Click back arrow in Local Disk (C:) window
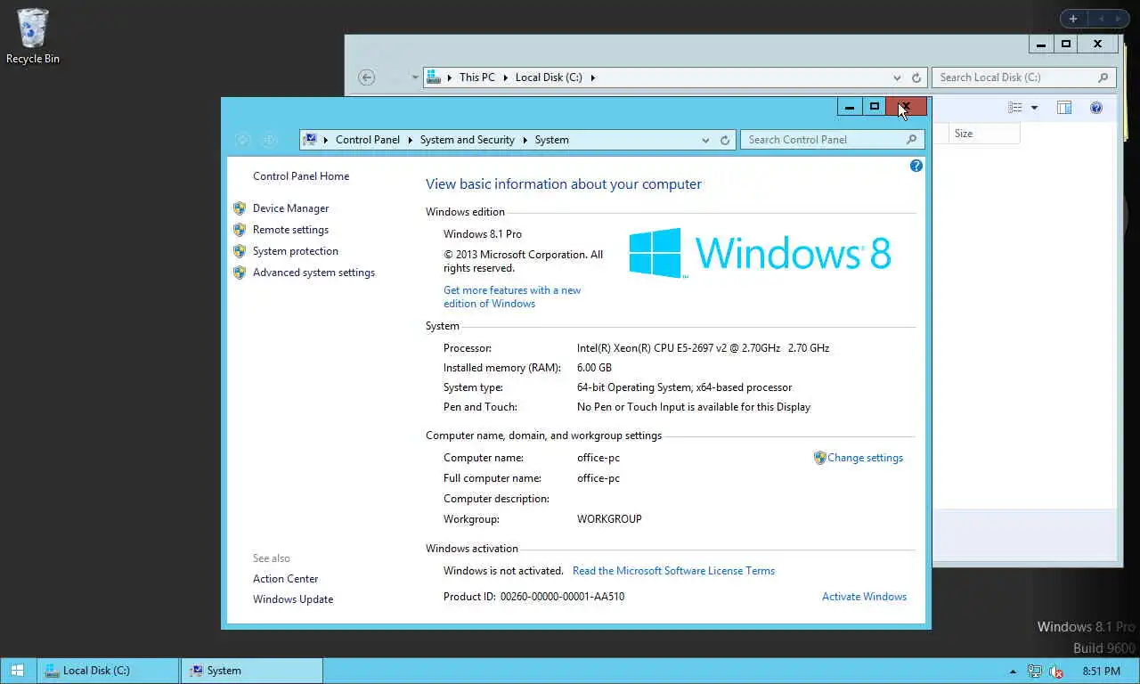 [x=366, y=77]
